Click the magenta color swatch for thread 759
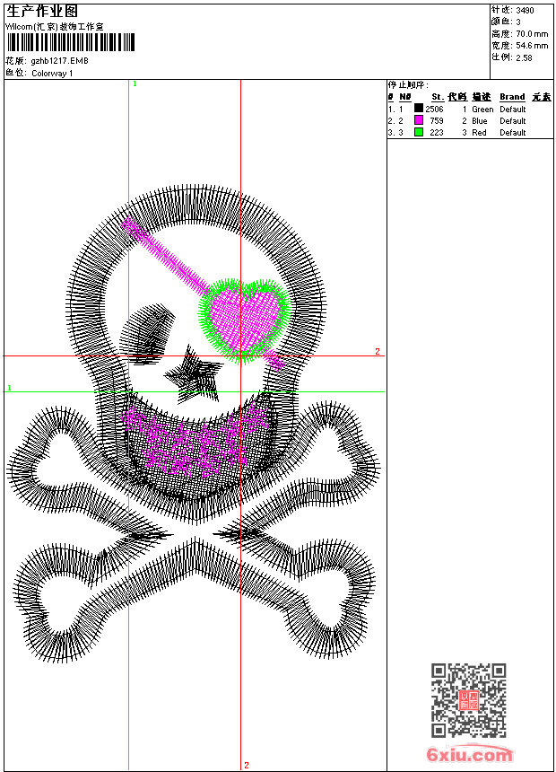 coord(418,120)
